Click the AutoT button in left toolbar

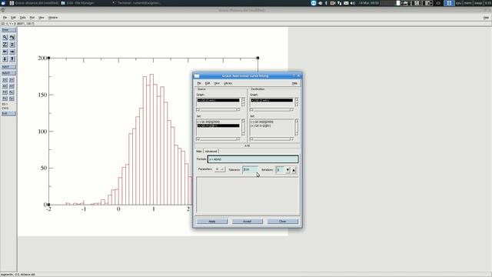pos(8,67)
